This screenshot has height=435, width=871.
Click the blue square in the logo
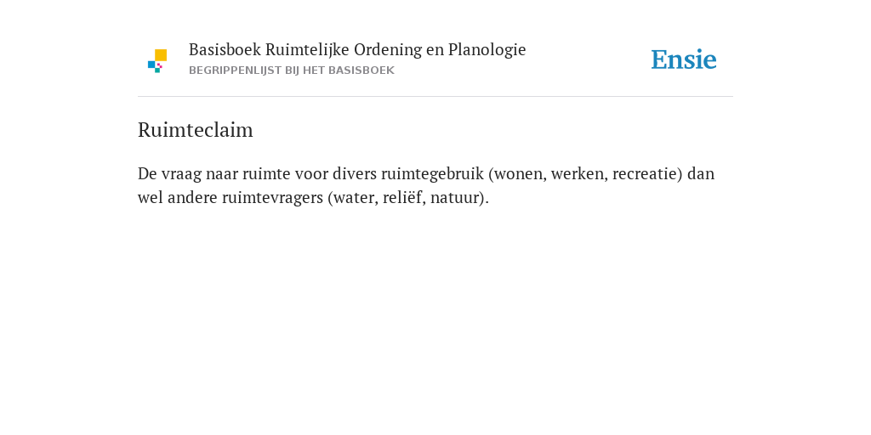click(151, 65)
